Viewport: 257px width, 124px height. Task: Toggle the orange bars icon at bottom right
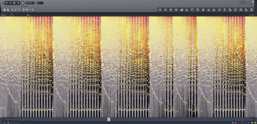(x=236, y=123)
